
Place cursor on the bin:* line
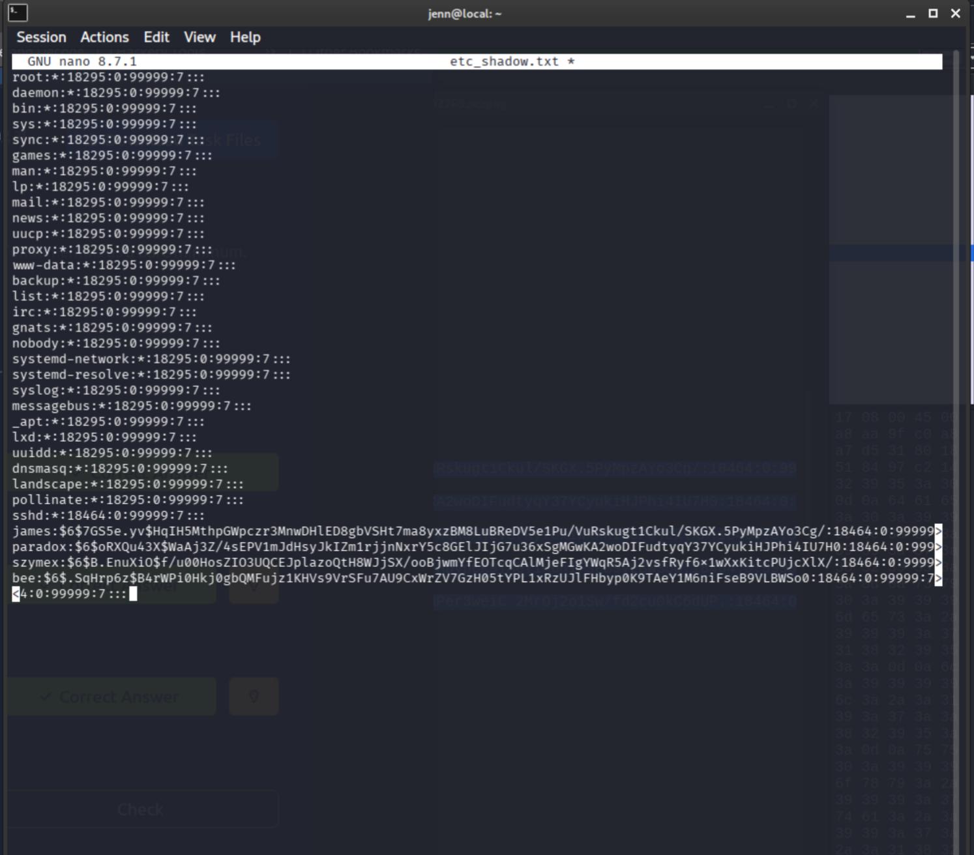pos(104,108)
